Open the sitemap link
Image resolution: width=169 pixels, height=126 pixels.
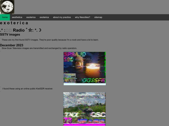click(98, 17)
